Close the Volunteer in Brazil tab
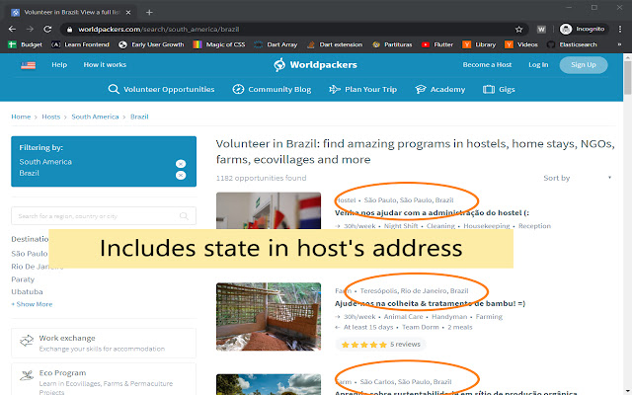 click(x=128, y=12)
